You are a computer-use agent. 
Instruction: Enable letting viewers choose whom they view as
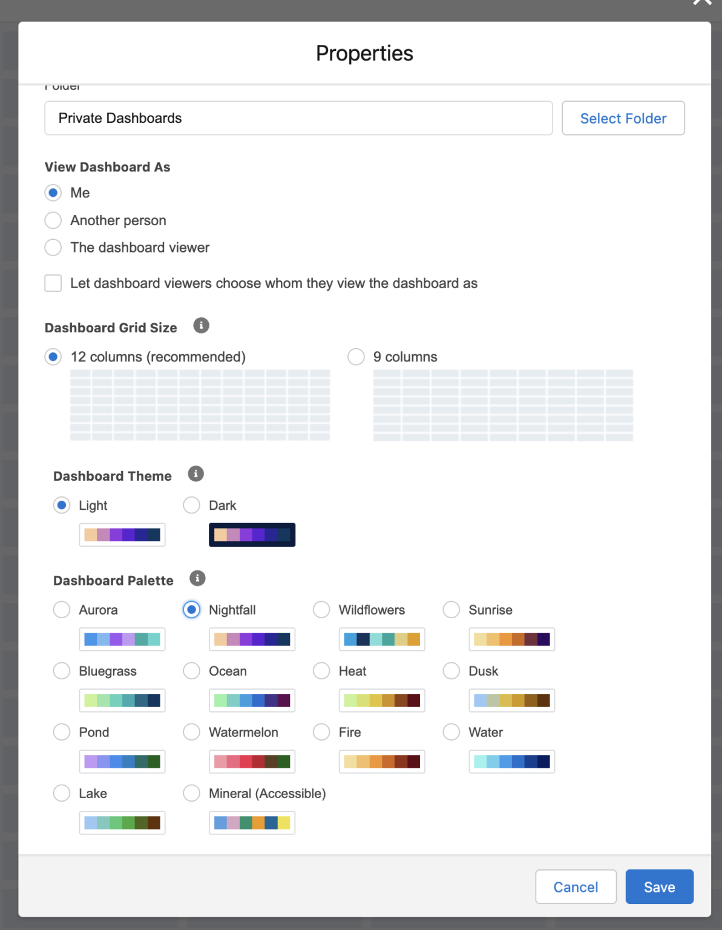click(53, 283)
